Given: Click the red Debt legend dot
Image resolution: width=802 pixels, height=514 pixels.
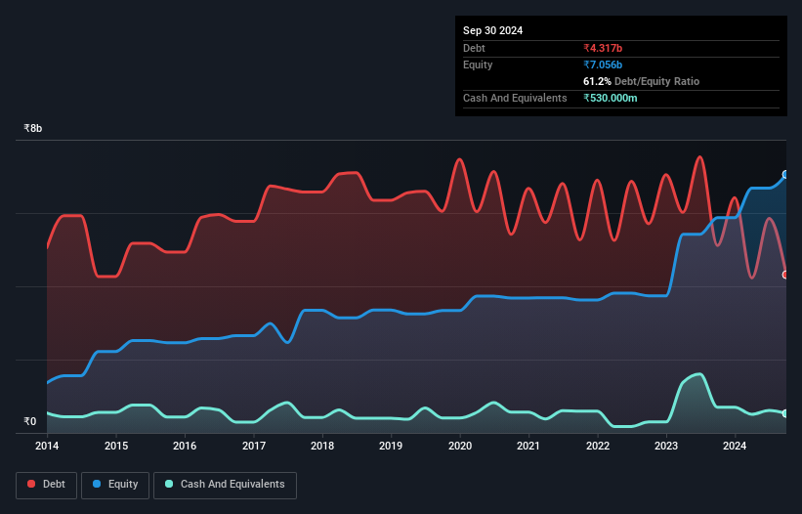Looking at the screenshot, I should 31,484.
